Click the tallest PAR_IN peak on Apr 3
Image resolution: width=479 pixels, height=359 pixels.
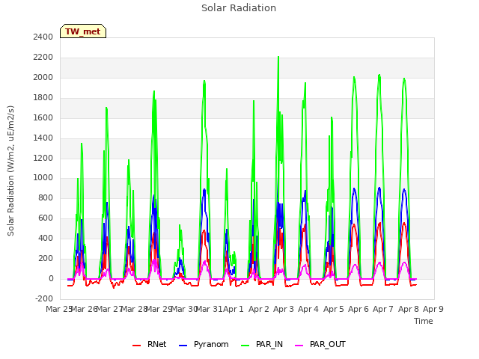click(x=278, y=57)
